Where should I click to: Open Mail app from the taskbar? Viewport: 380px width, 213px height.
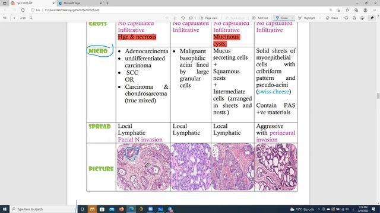[x=112, y=209]
